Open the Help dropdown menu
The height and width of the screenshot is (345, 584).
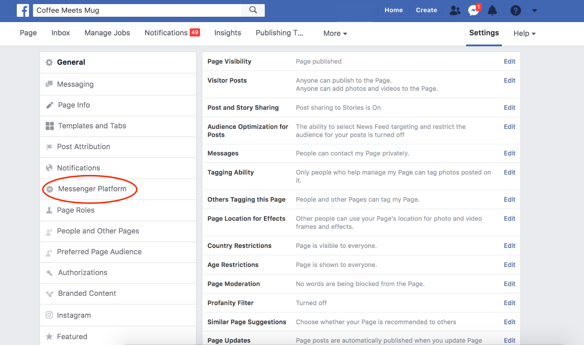[x=525, y=33]
